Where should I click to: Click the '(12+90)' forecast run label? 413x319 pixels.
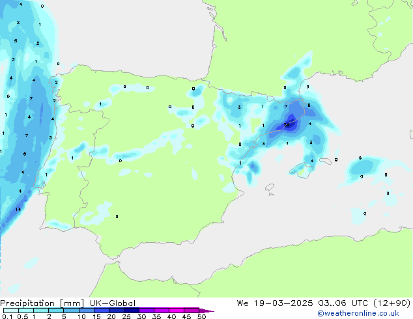(x=392, y=303)
